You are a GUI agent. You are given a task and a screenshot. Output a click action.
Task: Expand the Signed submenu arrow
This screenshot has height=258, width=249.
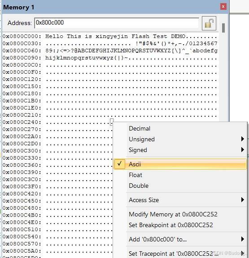242,149
